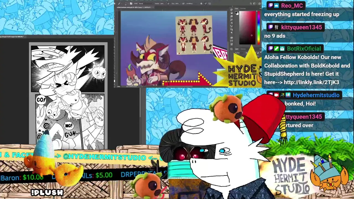The image size is (354, 199).
Task: Open the brush preset picker in options bar
Action: click(126, 4)
